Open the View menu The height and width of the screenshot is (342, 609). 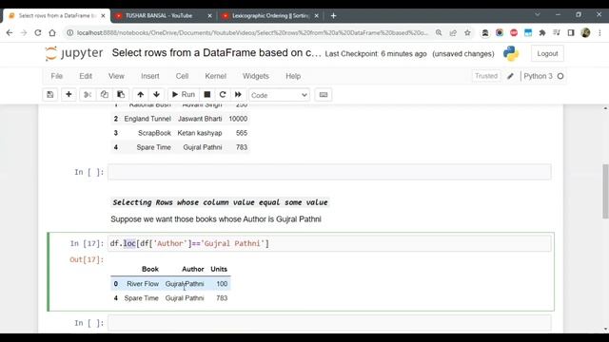(x=116, y=76)
